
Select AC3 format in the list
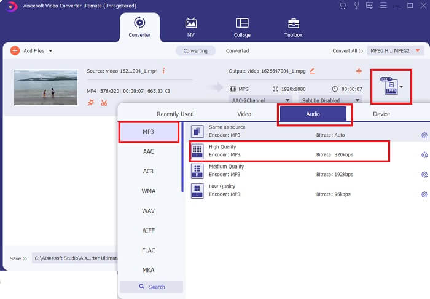point(149,171)
